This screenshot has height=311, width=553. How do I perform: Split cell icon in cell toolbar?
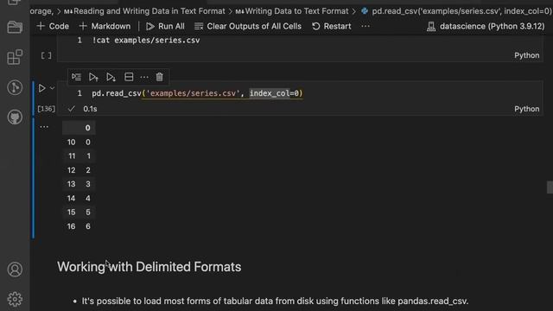[x=129, y=77]
